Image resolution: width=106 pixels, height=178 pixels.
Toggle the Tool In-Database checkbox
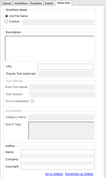click(x=32, y=101)
